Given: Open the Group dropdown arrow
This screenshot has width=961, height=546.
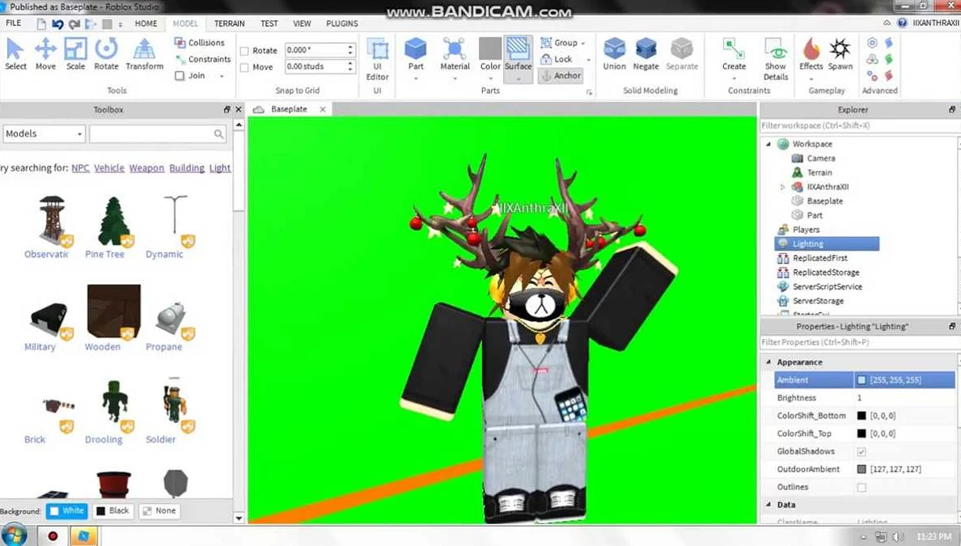Looking at the screenshot, I should [x=583, y=44].
